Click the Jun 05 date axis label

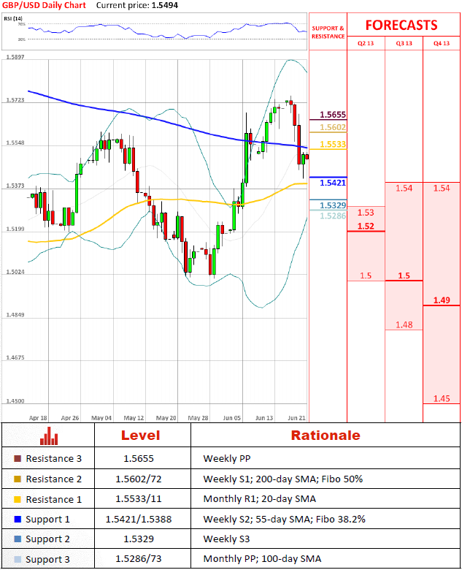[x=231, y=418]
